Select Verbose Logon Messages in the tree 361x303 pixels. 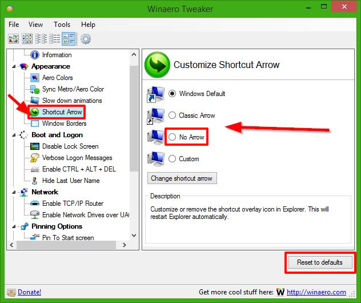[x=77, y=158]
